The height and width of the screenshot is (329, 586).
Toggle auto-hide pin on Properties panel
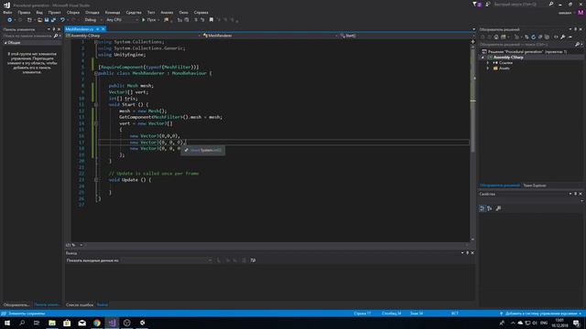click(576, 194)
